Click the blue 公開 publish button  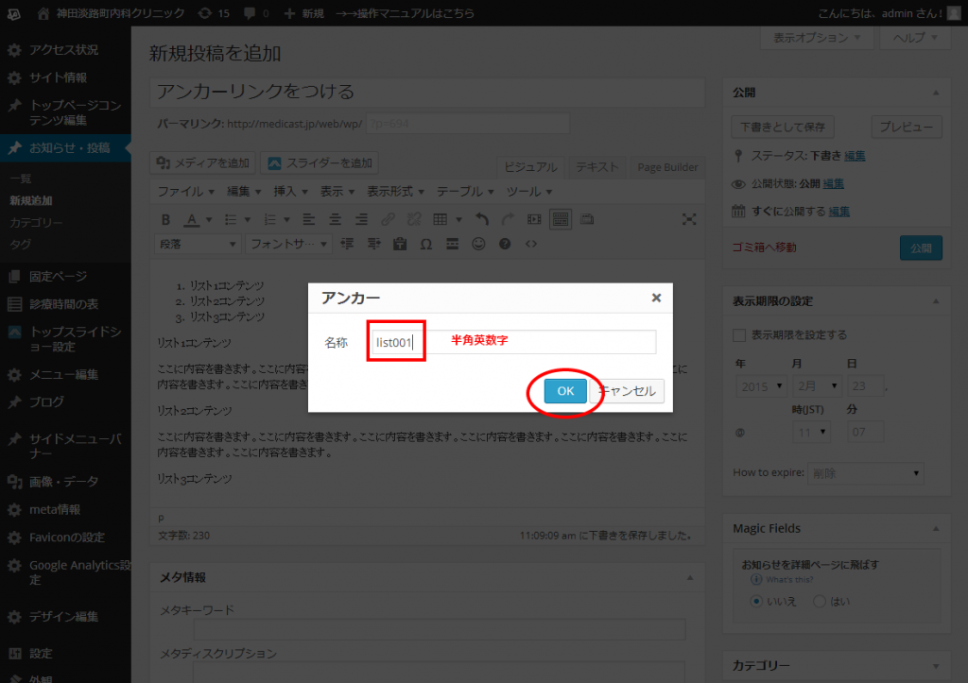click(921, 248)
